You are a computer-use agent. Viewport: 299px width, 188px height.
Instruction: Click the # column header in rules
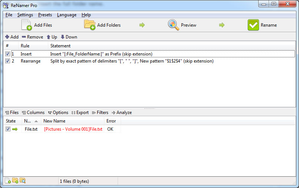click(x=11, y=46)
